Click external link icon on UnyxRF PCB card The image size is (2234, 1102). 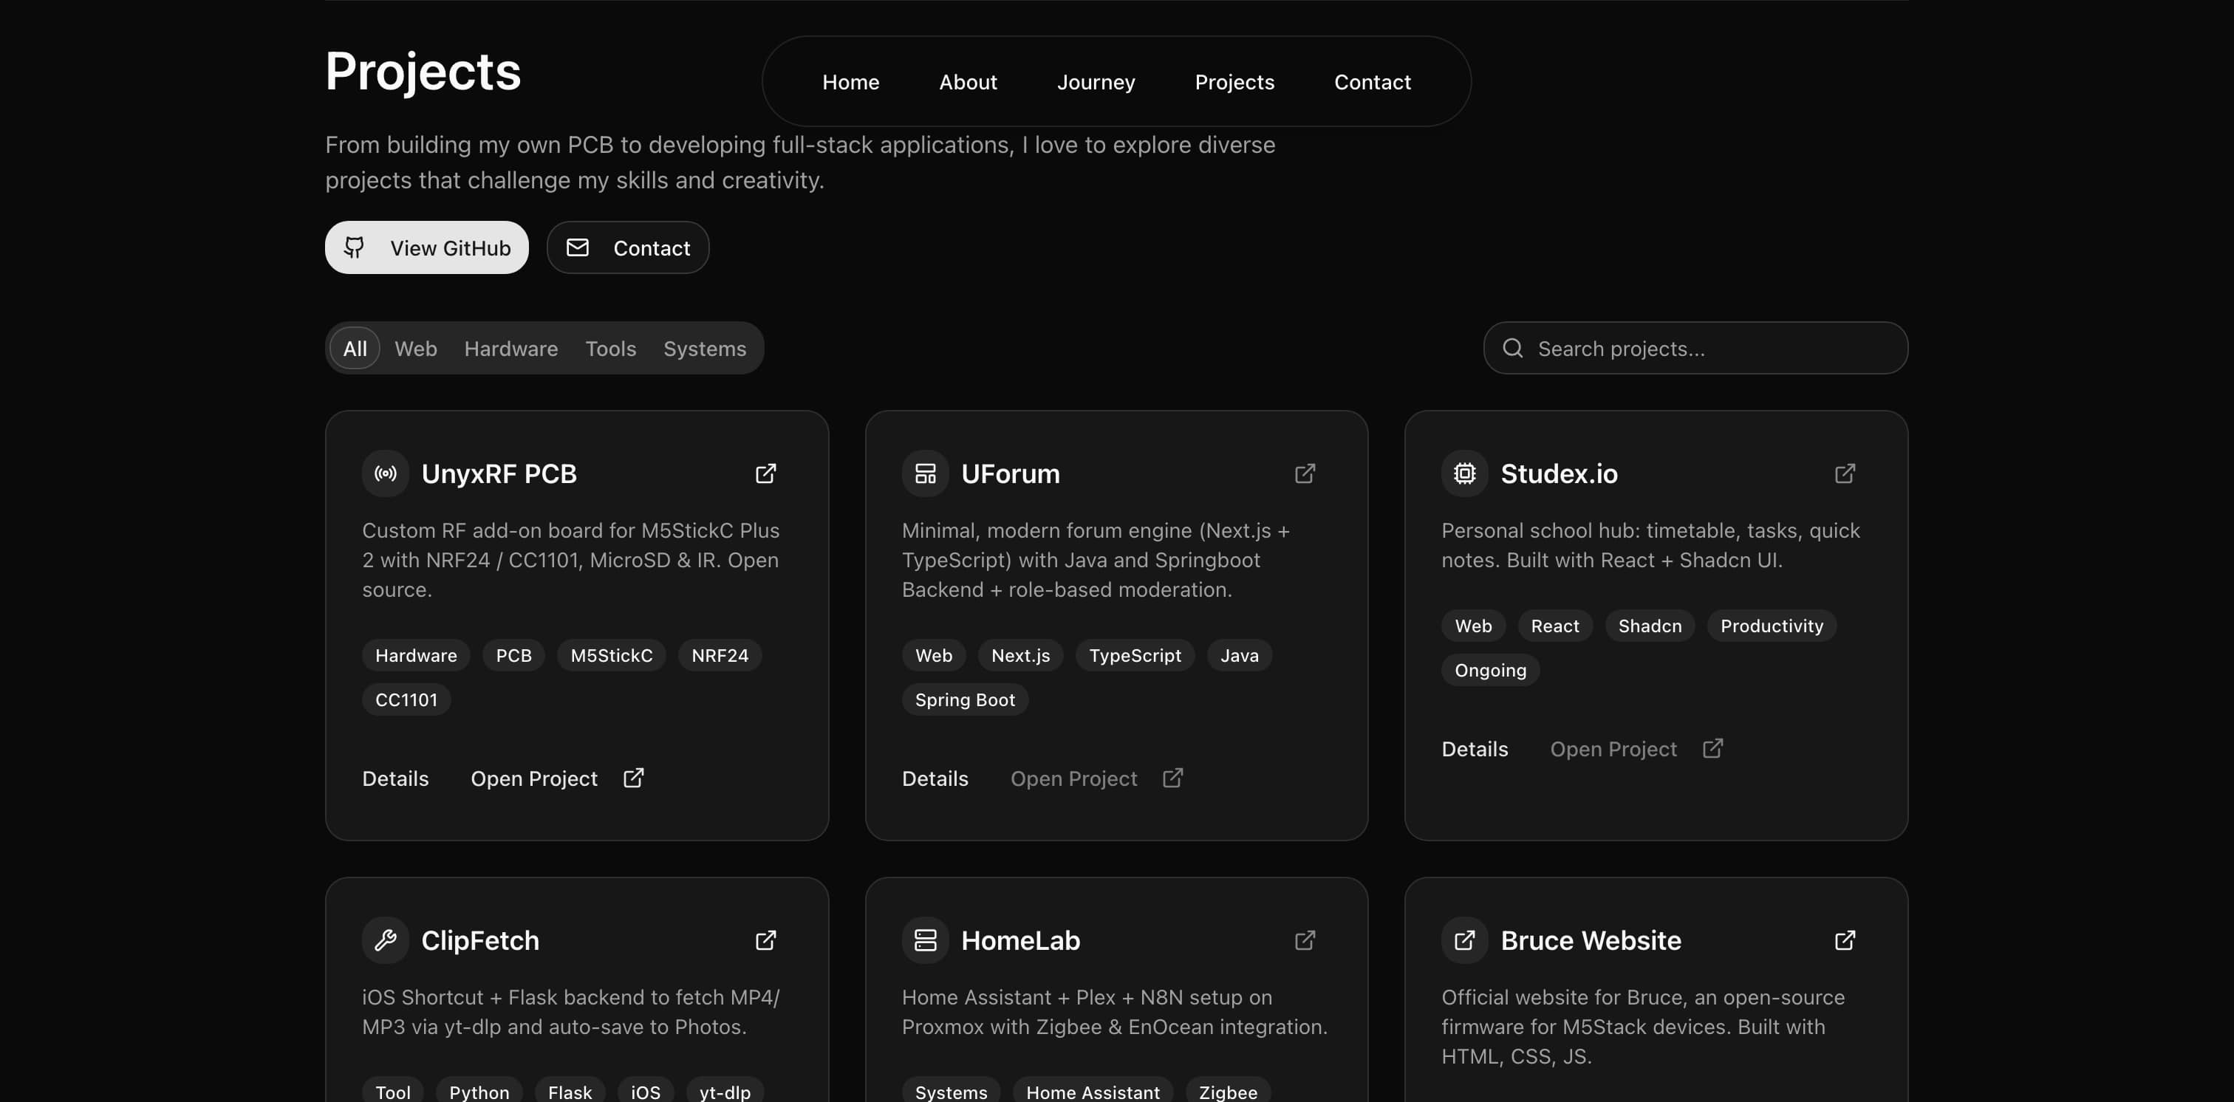[x=765, y=473]
